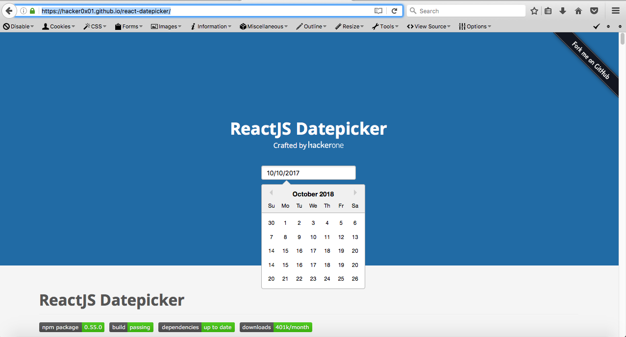Click the green padlock security icon
The height and width of the screenshot is (337, 626).
point(32,11)
